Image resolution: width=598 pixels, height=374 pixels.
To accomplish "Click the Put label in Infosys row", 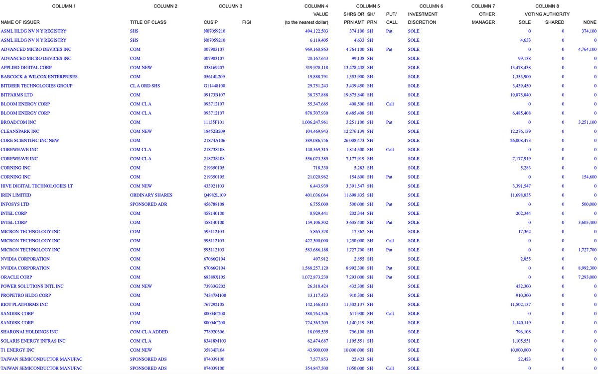I will point(390,204).
